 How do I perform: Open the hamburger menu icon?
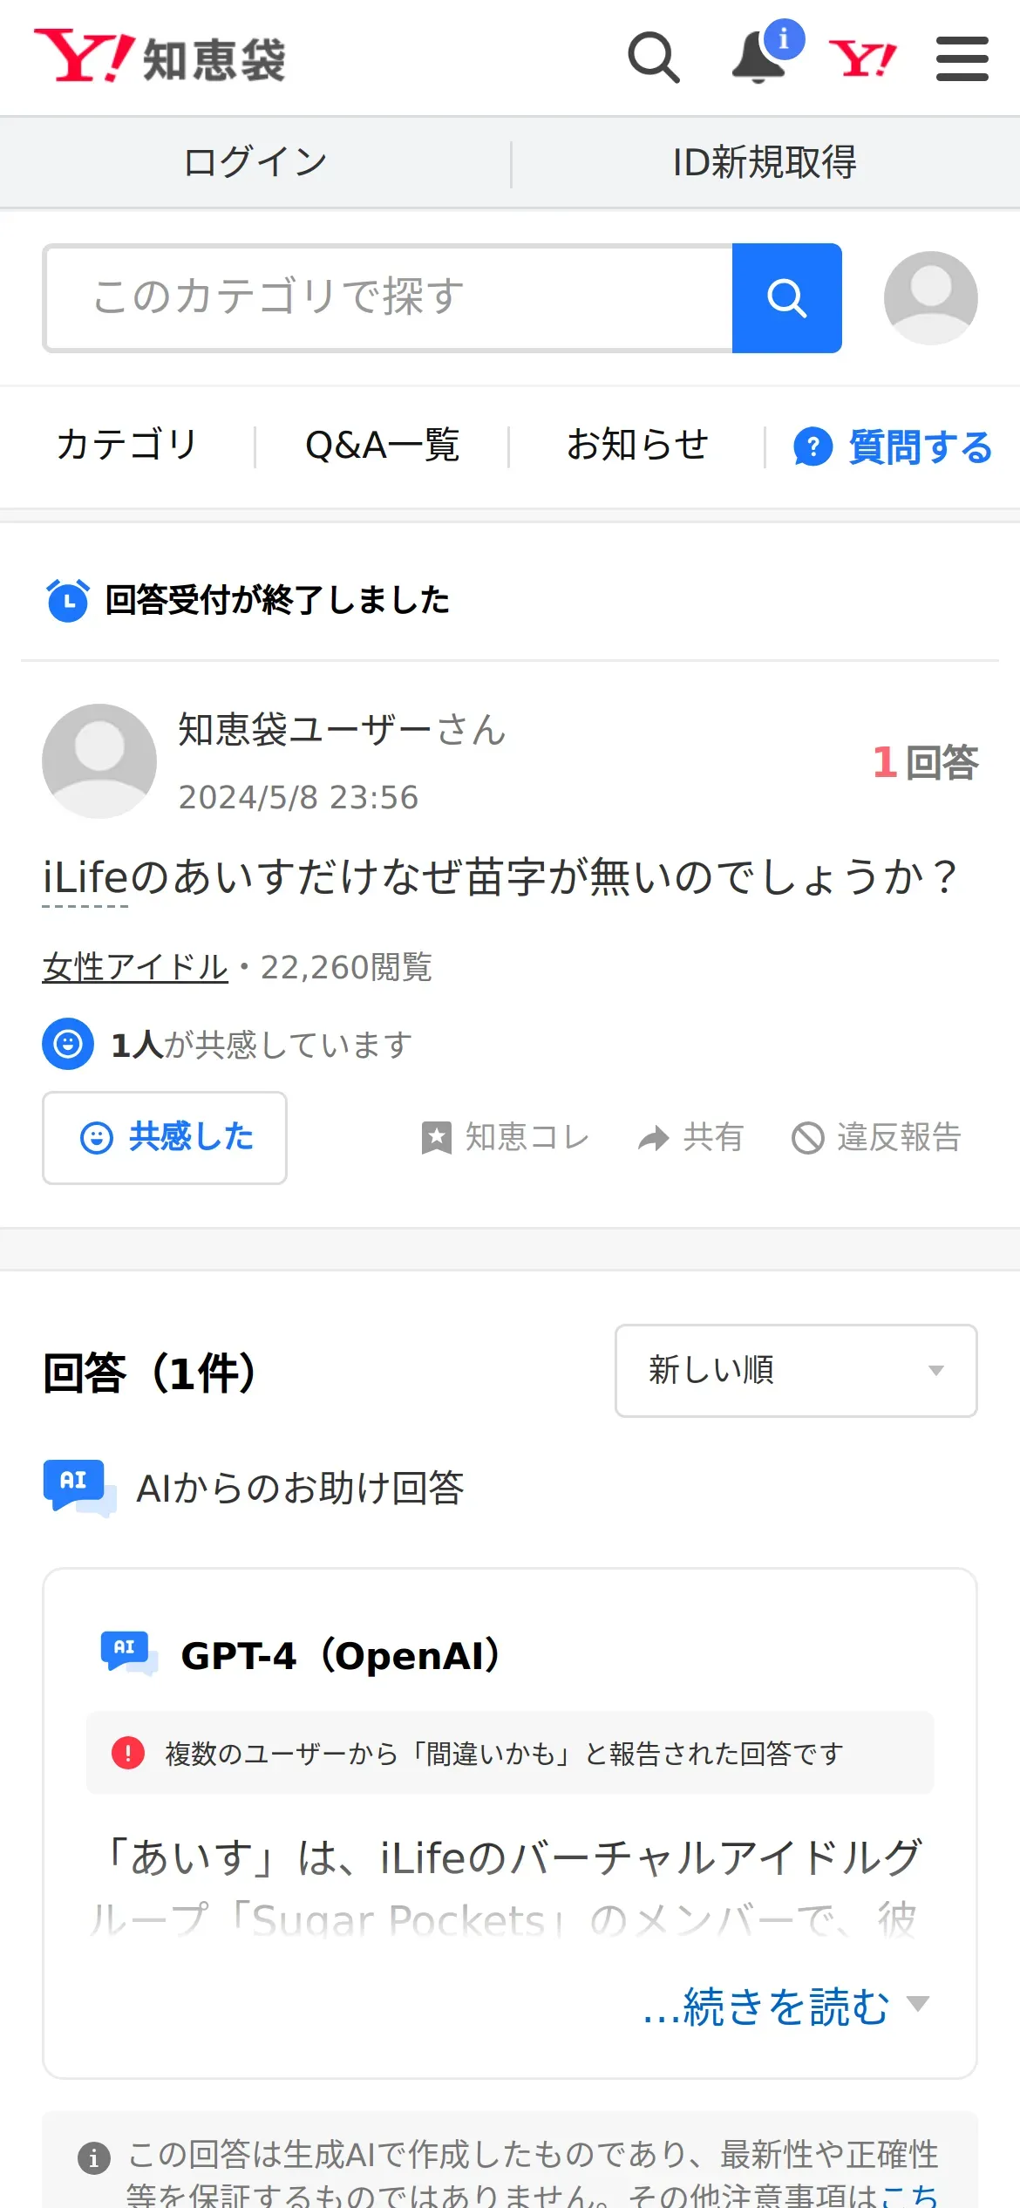pos(962,58)
